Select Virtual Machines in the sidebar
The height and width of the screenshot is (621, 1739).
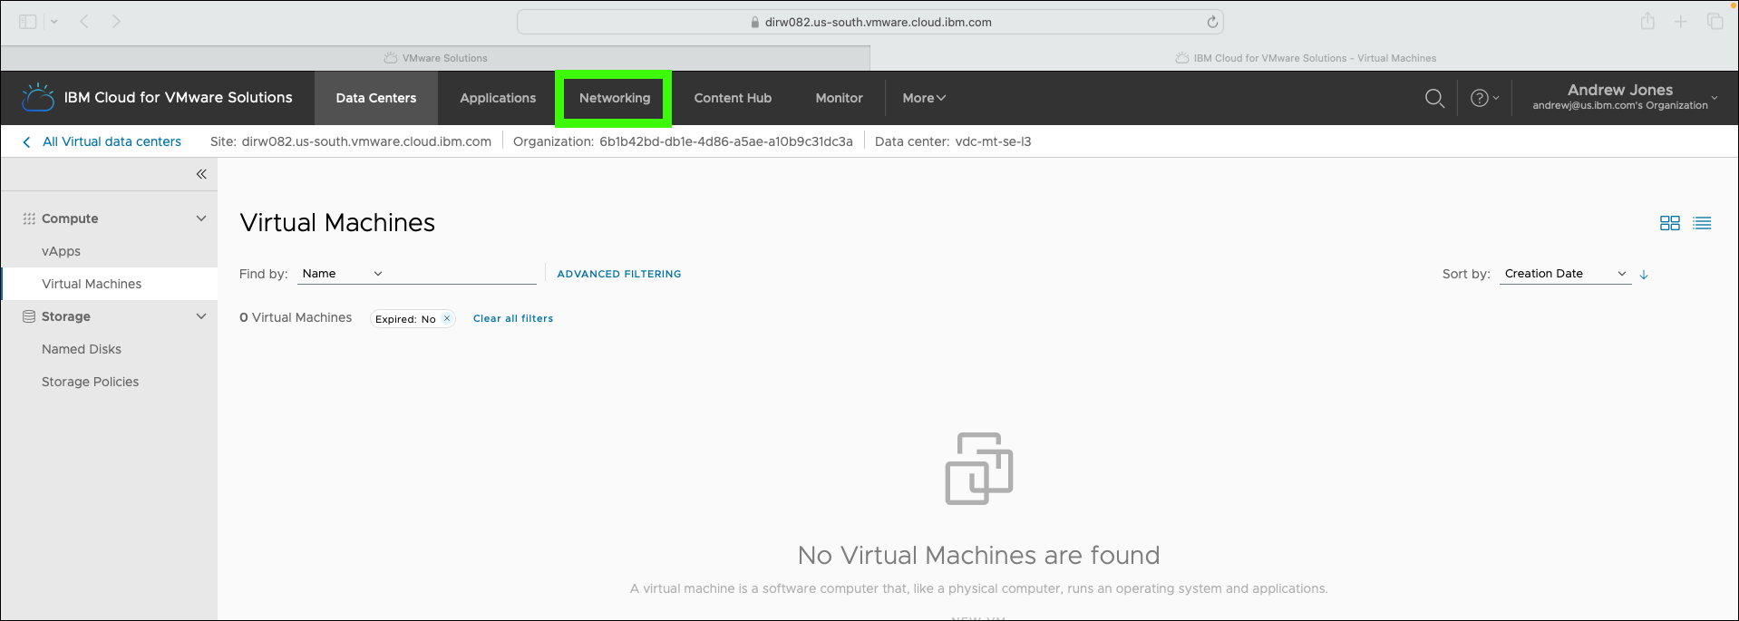pos(109,284)
